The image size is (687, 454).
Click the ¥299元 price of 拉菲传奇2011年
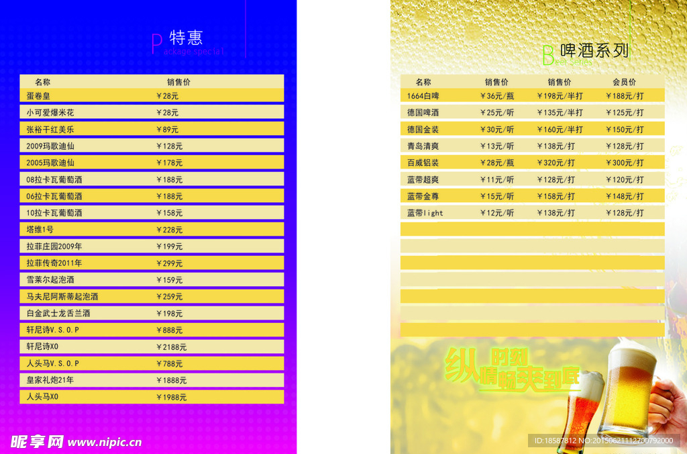(169, 263)
